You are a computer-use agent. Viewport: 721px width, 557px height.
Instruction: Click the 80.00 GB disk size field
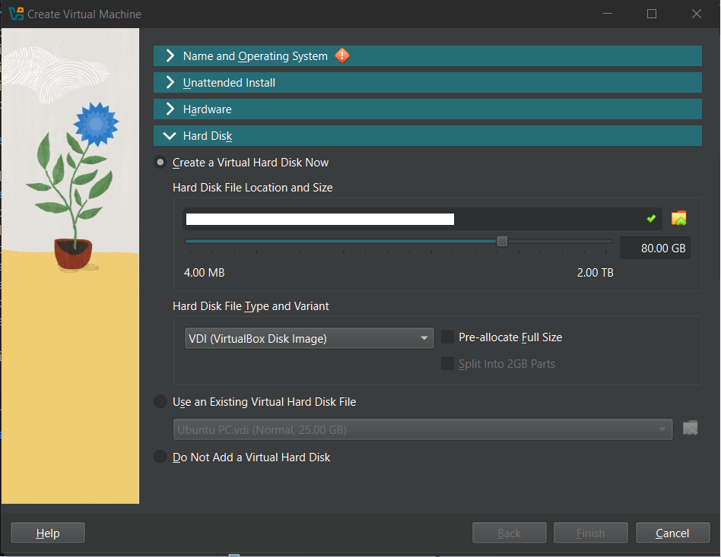coord(656,248)
